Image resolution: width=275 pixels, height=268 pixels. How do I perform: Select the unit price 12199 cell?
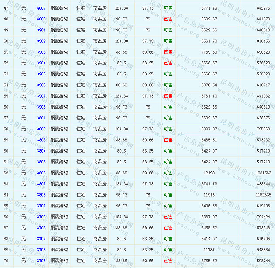point(209,173)
